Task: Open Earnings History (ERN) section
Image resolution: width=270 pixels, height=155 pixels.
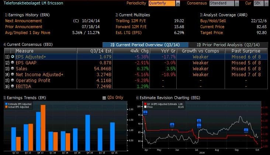Action: point(27,15)
